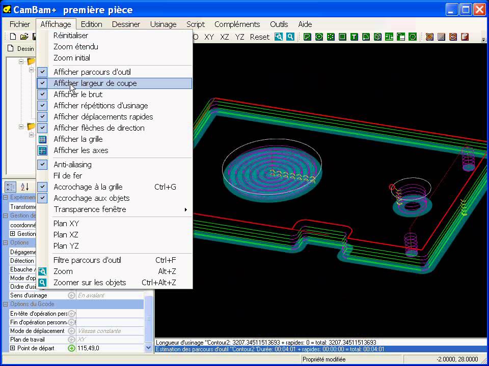This screenshot has height=366, width=489.
Task: Toggle Afficher parcours d'outil option
Action: pyautogui.click(x=114, y=72)
